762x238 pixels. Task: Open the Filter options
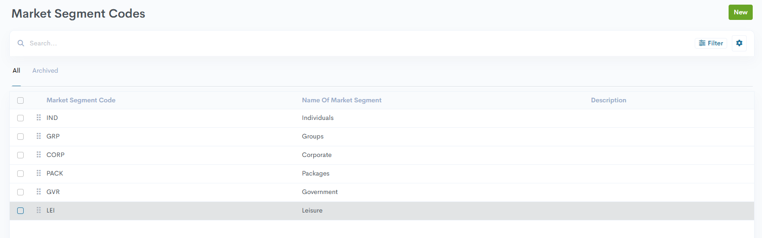(711, 43)
